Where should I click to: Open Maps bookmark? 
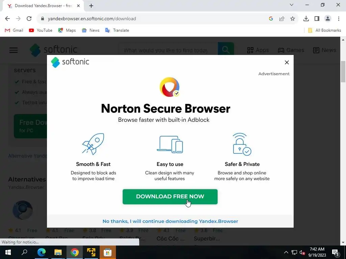67,30
